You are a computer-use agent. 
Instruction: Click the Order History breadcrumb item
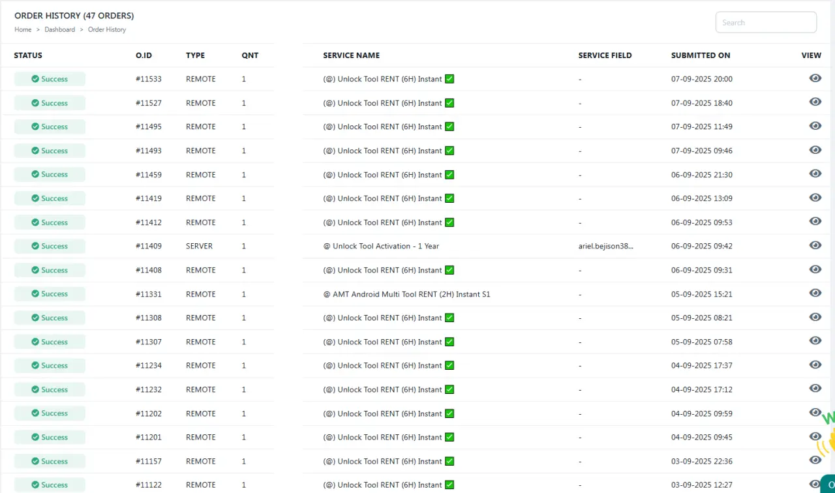pos(107,29)
